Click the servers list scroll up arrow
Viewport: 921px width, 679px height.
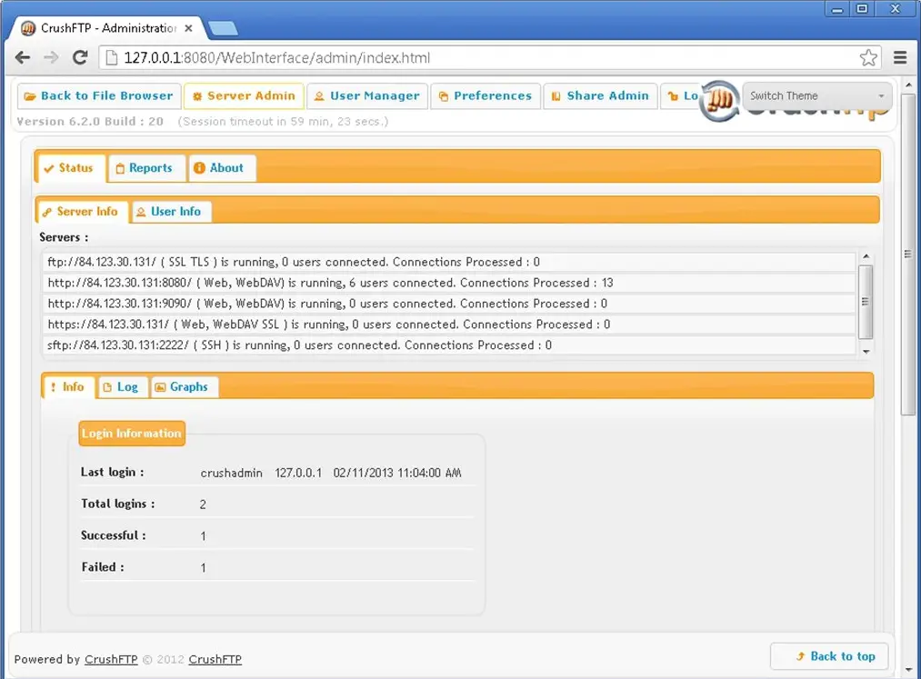(866, 256)
